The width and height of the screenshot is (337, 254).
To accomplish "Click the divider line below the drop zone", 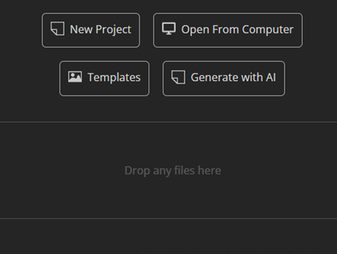I will (168, 218).
